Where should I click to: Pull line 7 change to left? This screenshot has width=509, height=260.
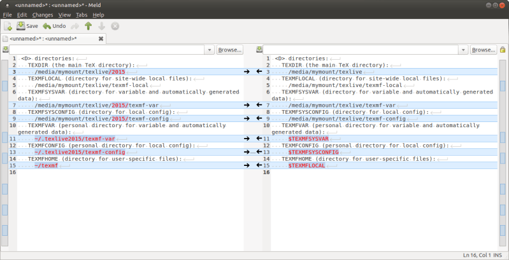click(259, 105)
